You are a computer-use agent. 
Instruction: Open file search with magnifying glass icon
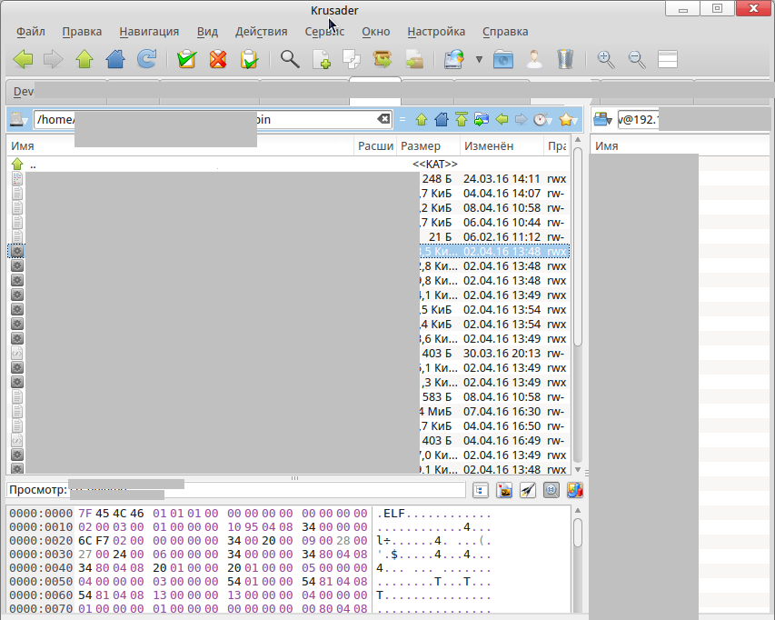(290, 59)
